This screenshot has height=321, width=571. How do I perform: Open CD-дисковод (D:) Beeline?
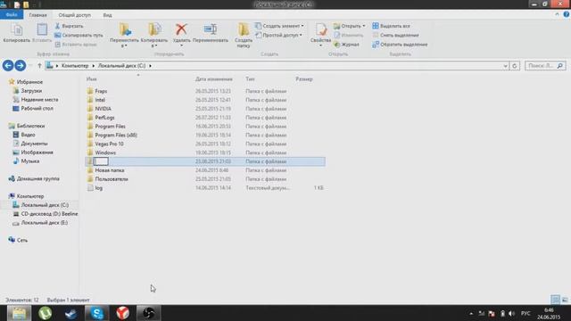tap(49, 214)
